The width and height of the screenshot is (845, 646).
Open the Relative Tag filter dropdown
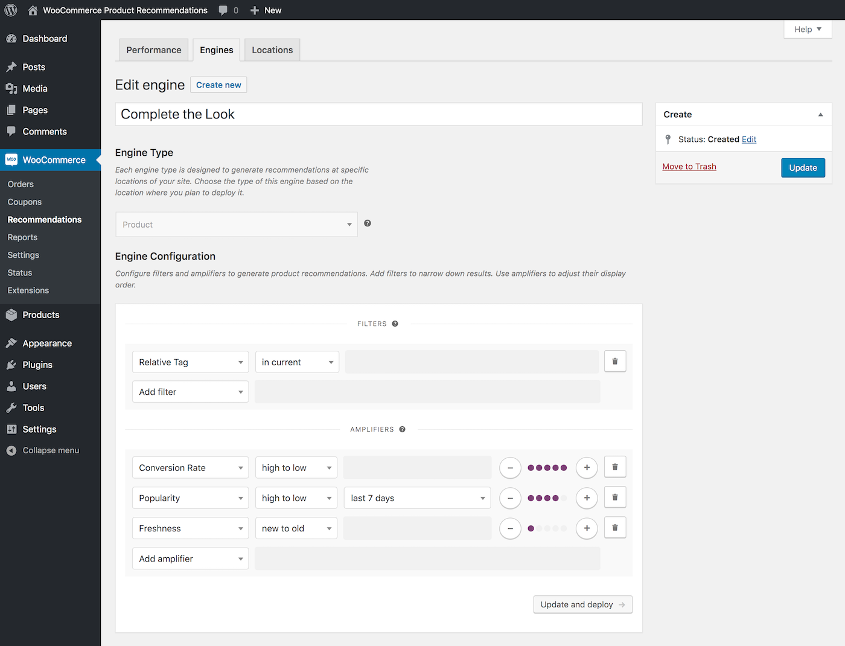[x=190, y=362]
